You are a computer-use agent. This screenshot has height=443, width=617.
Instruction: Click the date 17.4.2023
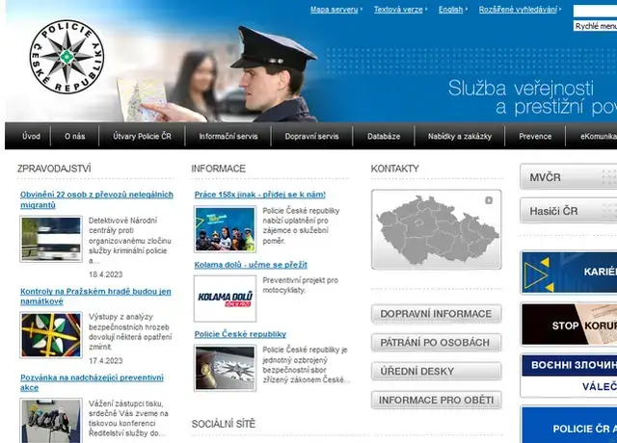106,360
